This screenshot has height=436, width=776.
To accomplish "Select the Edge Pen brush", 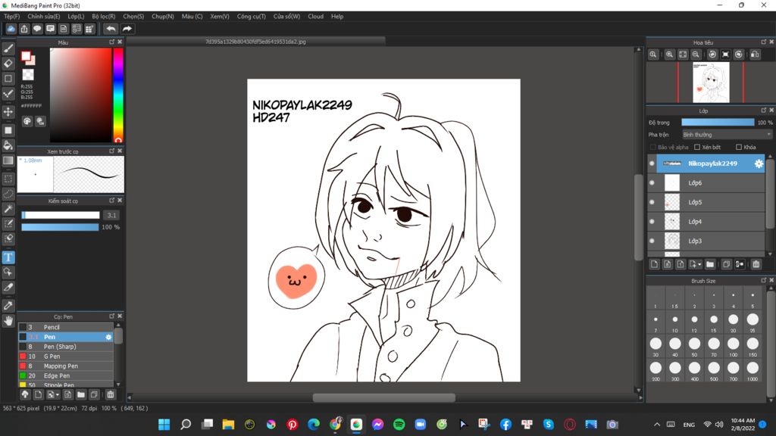I will 66,375.
